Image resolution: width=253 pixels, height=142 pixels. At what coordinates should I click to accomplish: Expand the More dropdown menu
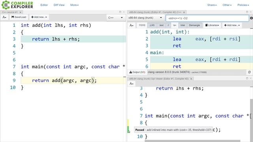click(x=74, y=5)
